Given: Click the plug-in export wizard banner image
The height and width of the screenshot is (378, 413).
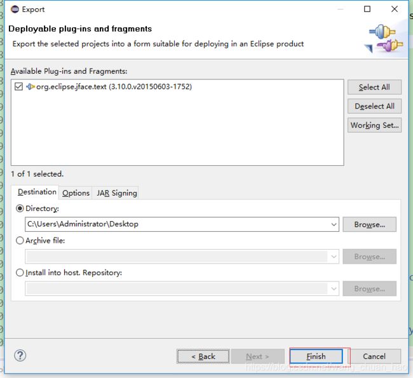Looking at the screenshot, I should (385, 39).
